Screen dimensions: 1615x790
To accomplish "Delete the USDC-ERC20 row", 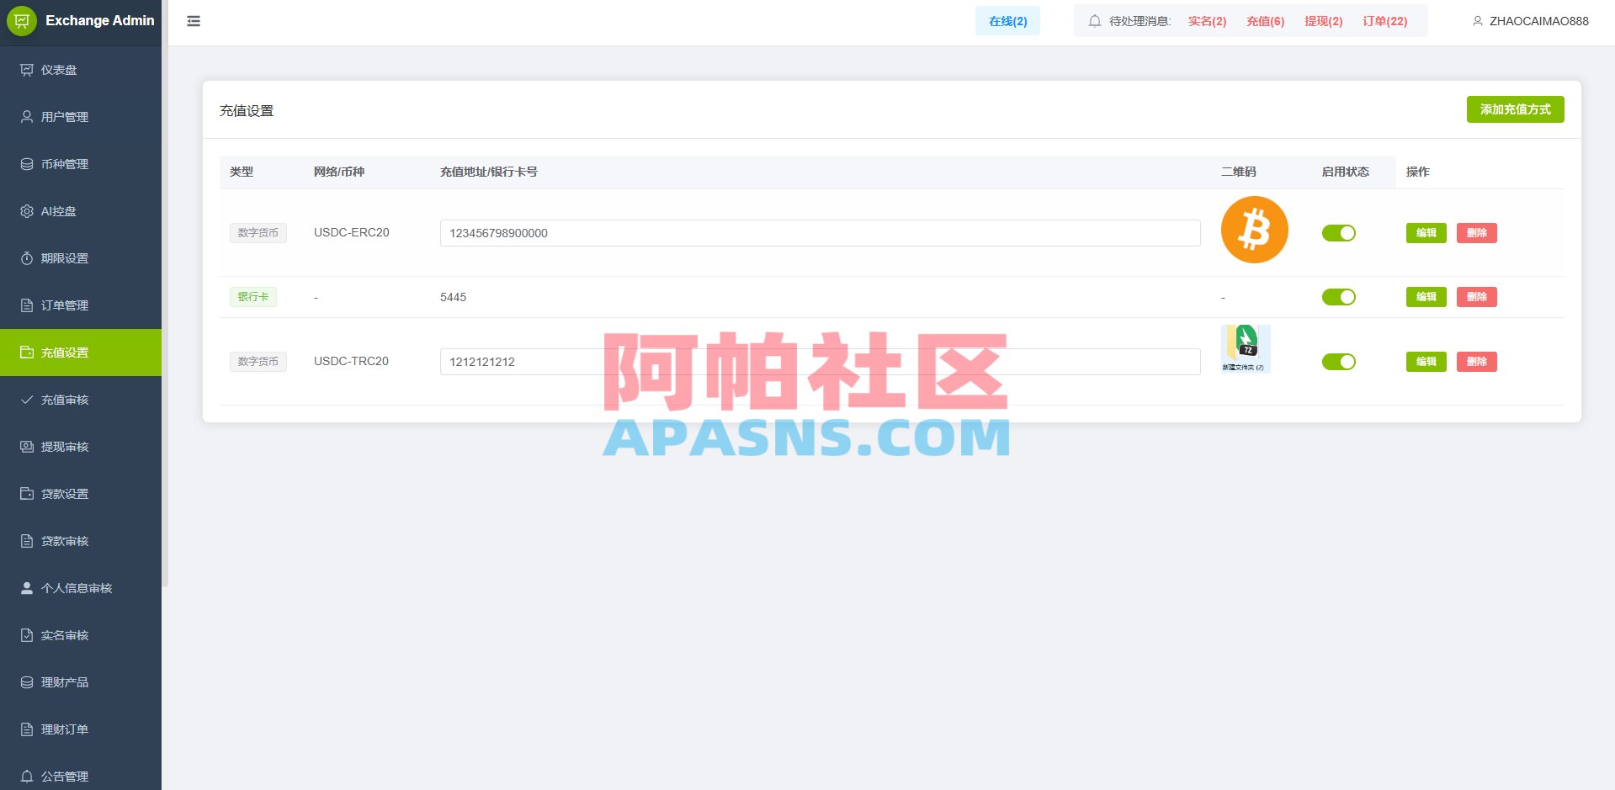I will pos(1476,233).
